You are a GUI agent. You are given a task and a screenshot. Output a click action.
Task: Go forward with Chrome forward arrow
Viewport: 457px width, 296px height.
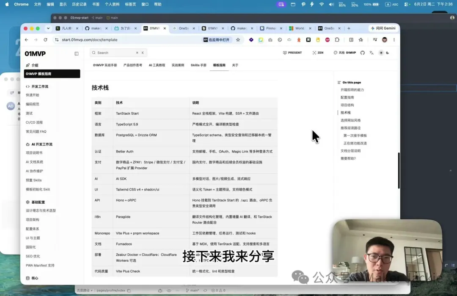click(36, 40)
